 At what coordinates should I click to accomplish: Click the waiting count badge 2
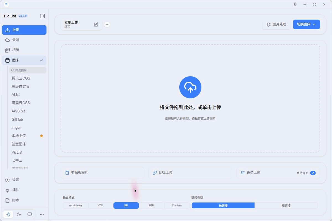pyautogui.click(x=313, y=173)
